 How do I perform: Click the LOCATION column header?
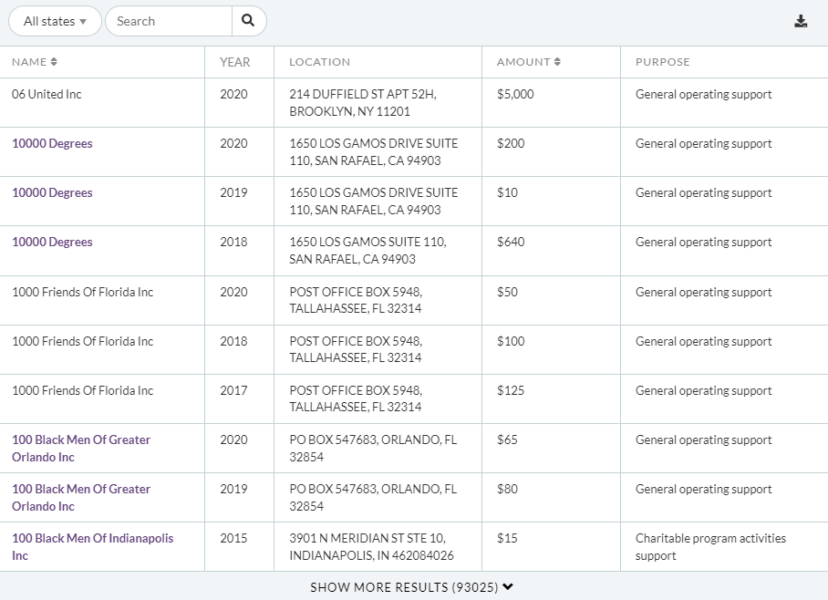[319, 62]
